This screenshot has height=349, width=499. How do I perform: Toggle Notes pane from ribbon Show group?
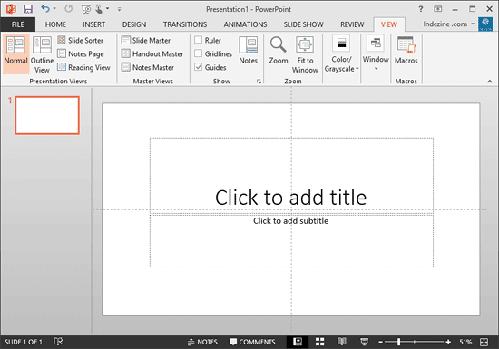[x=249, y=50]
